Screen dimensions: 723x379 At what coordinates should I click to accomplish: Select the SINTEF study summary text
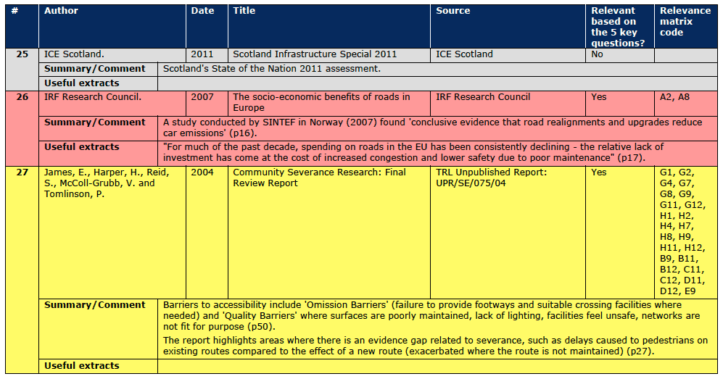click(432, 128)
